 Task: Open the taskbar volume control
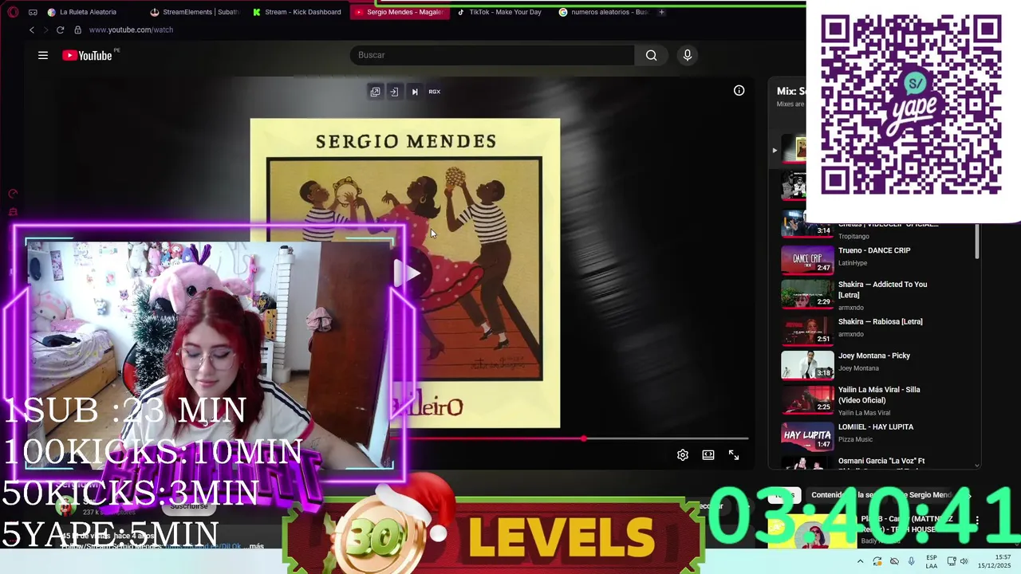click(x=964, y=561)
